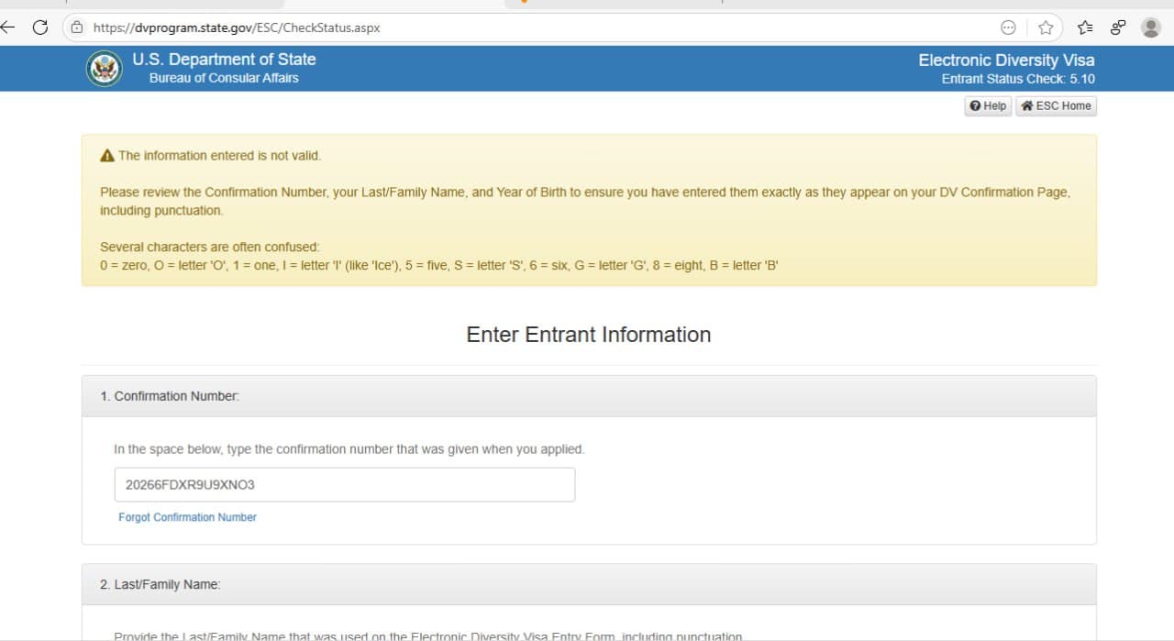Open the browser profile avatar
Viewport: 1174px width, 641px height.
click(x=1151, y=28)
